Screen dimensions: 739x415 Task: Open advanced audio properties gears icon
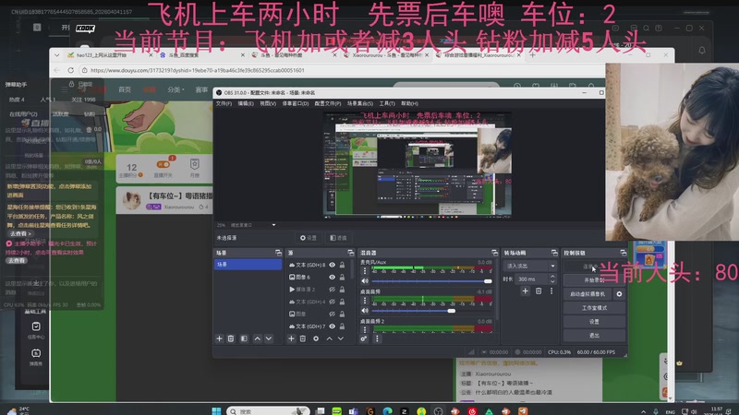[x=364, y=338]
